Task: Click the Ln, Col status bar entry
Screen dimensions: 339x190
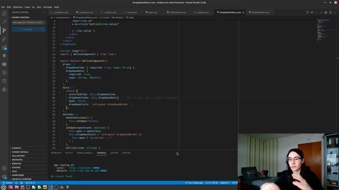Action: [211, 183]
